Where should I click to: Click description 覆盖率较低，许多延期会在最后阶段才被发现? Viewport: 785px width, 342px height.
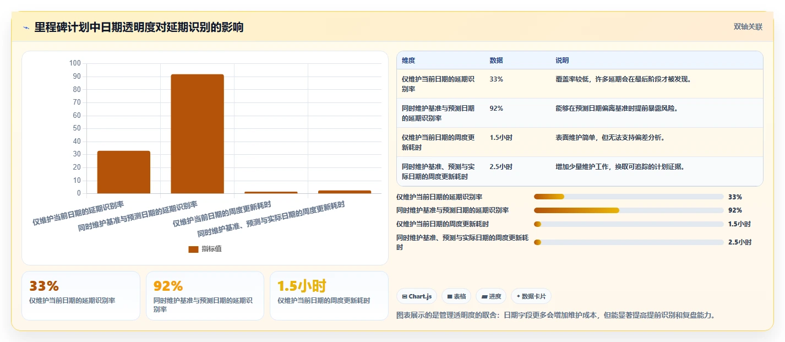(623, 79)
